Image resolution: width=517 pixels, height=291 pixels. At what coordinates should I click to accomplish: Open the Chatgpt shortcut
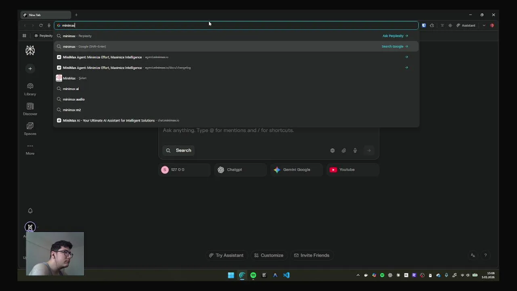pos(241,170)
